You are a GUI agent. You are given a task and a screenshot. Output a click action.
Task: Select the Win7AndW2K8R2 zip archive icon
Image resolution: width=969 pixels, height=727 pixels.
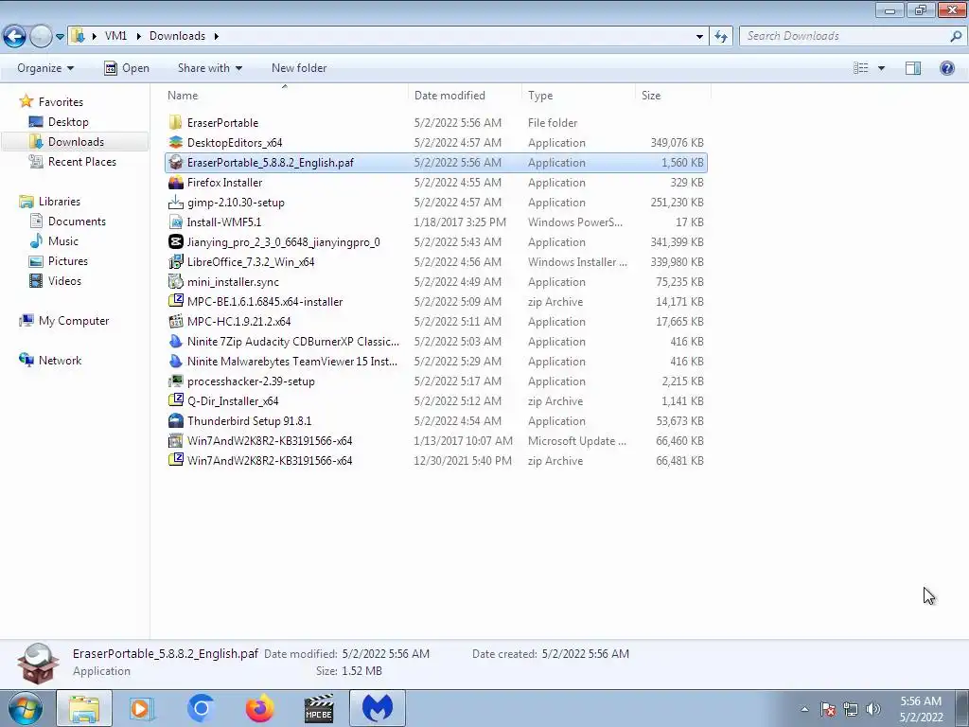tap(175, 461)
